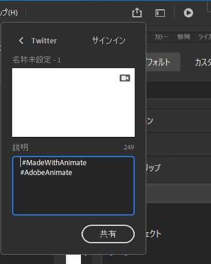Click the #AdobeAnimate hashtag text

(x=46, y=172)
